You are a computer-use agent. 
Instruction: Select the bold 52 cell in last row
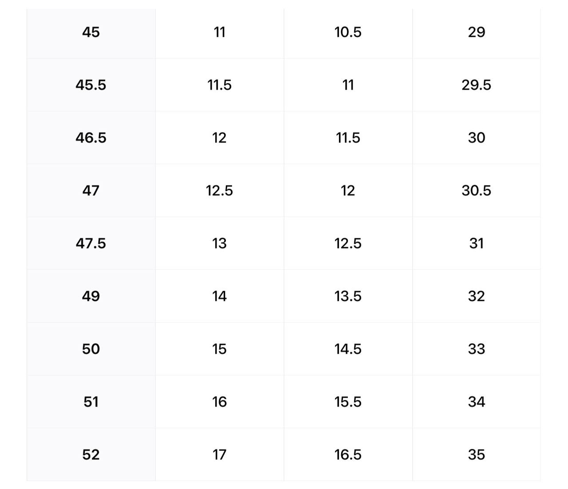pyautogui.click(x=91, y=454)
